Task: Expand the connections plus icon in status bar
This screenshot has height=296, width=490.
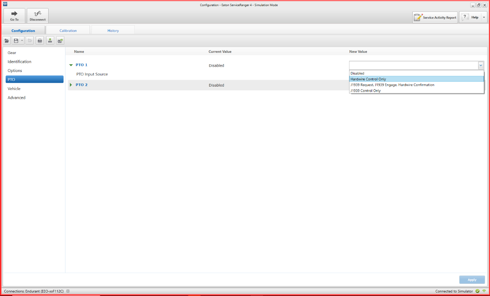Action: pyautogui.click(x=68, y=291)
